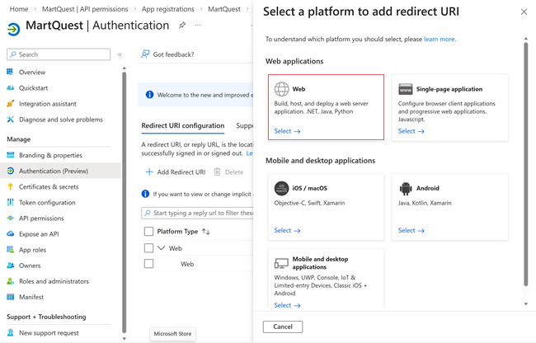Click Add Redirect URI button
Image resolution: width=536 pixels, height=343 pixels.
click(176, 171)
